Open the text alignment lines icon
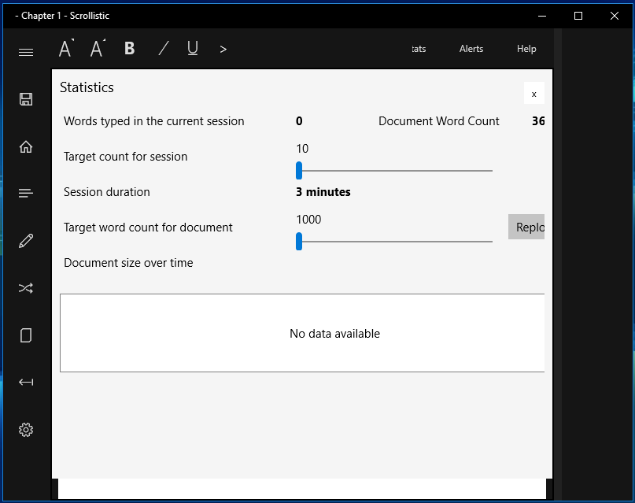 (26, 194)
